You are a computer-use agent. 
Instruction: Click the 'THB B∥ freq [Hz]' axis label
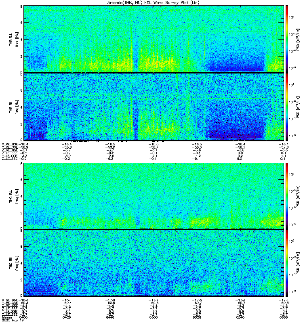[14, 107]
